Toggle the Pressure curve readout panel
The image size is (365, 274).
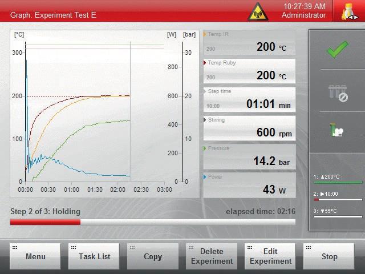coord(249,158)
